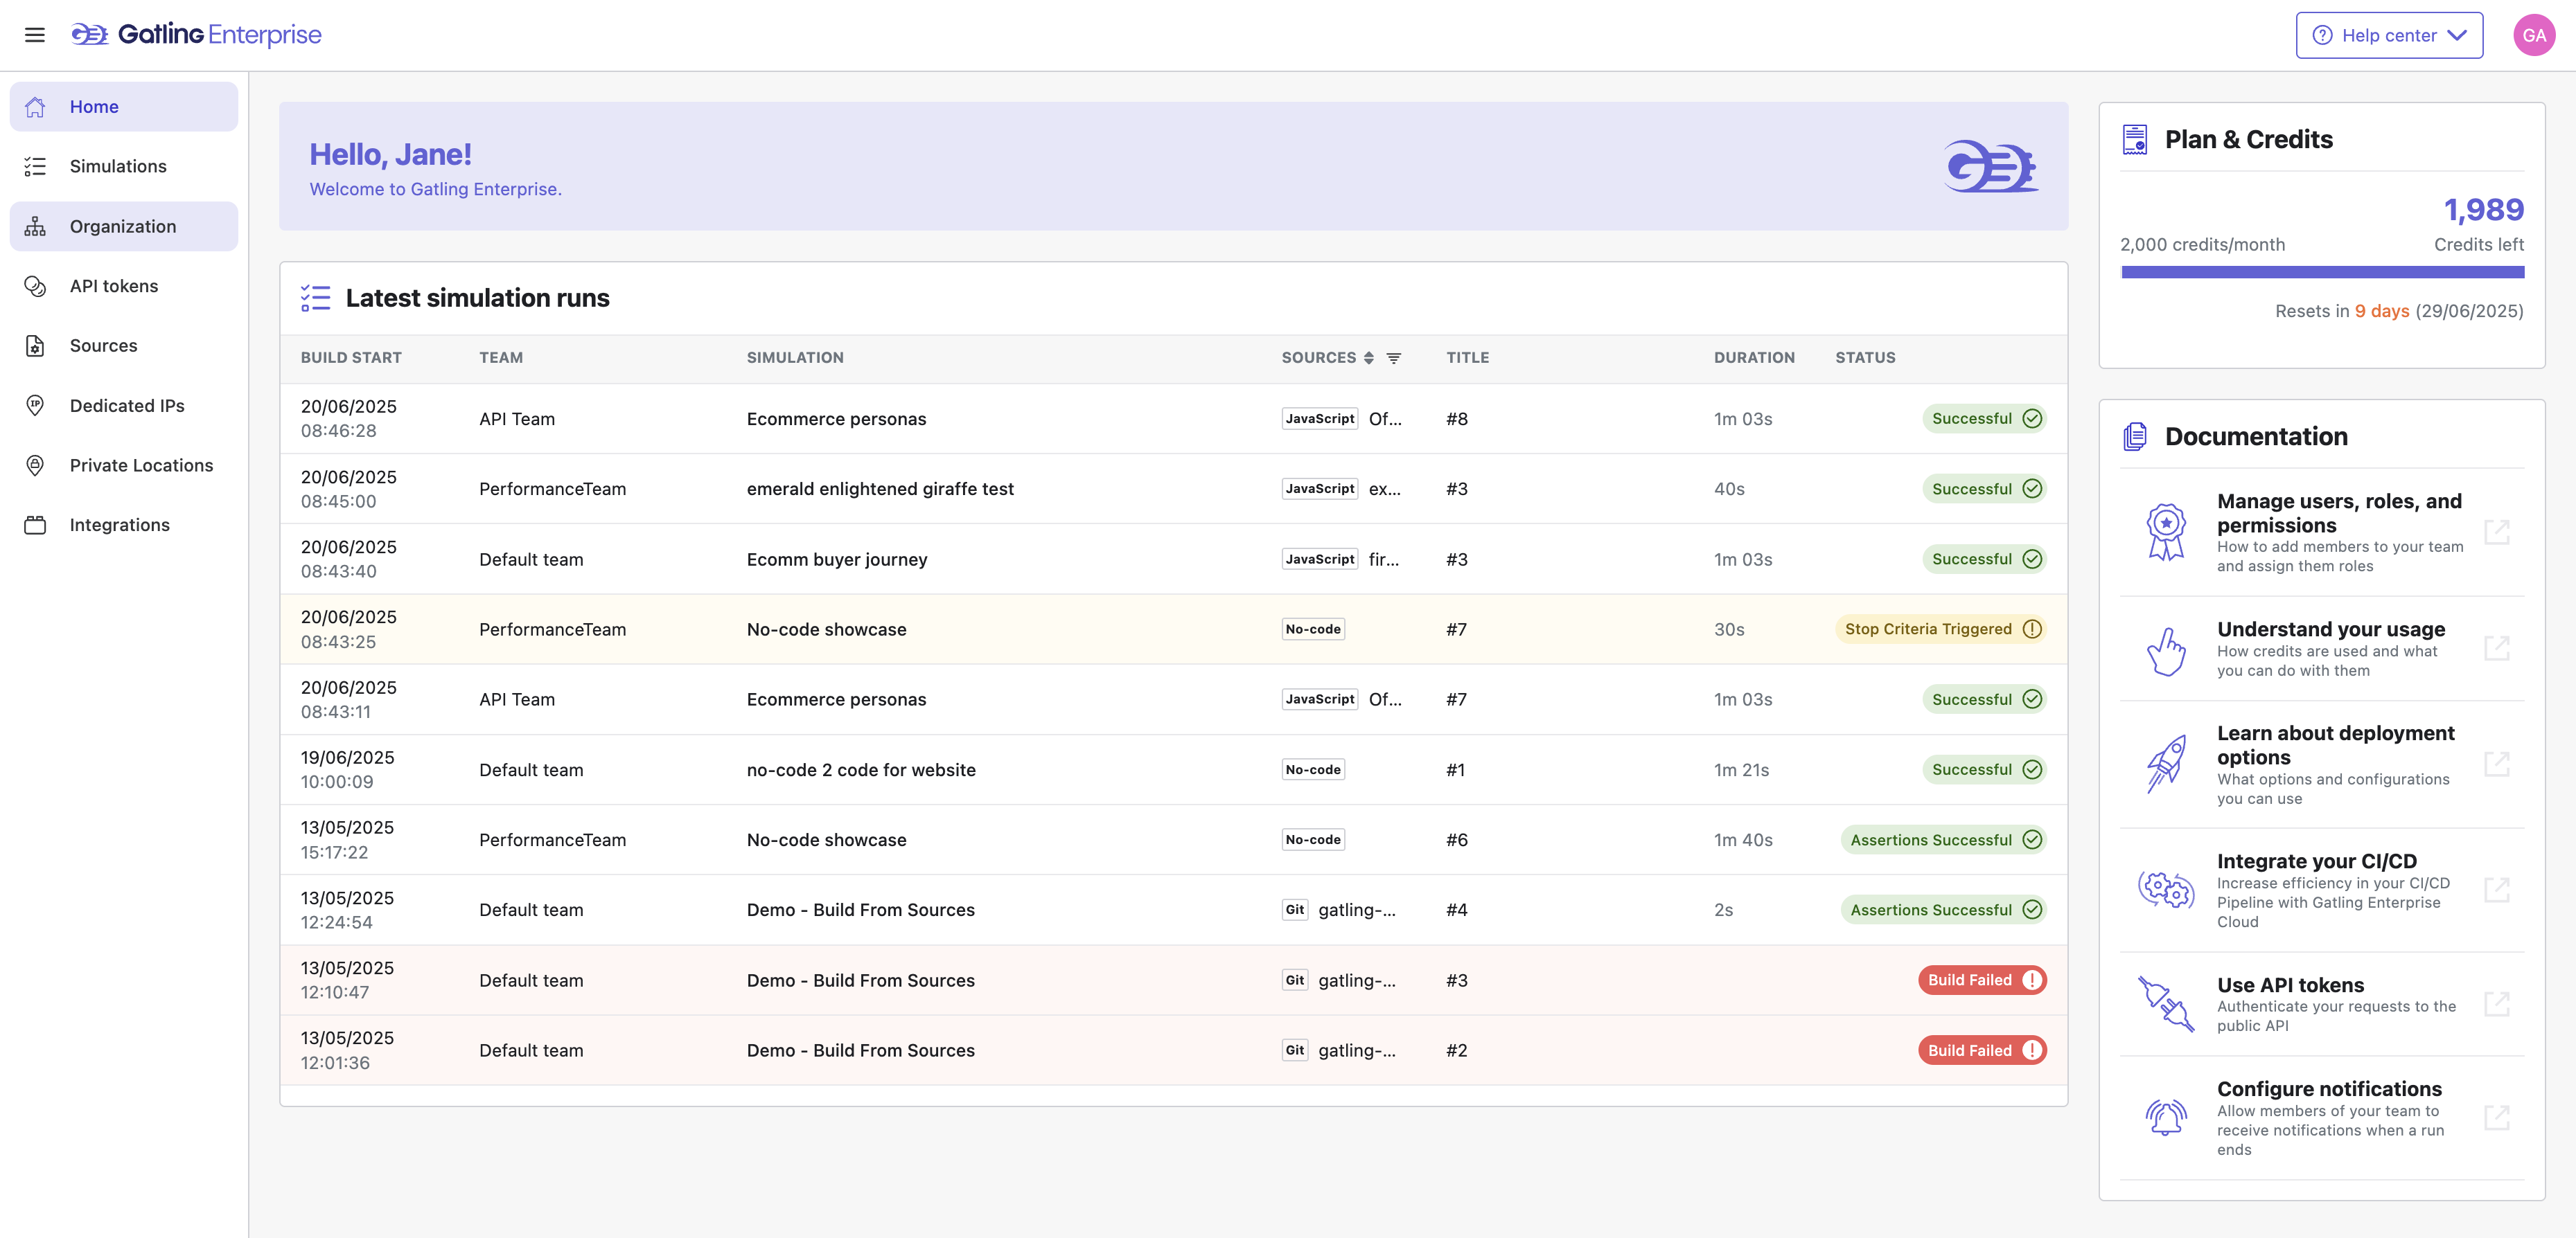Click the Gatling Enterprise logo
Viewport: 2576px width, 1238px height.
pyautogui.click(x=196, y=35)
